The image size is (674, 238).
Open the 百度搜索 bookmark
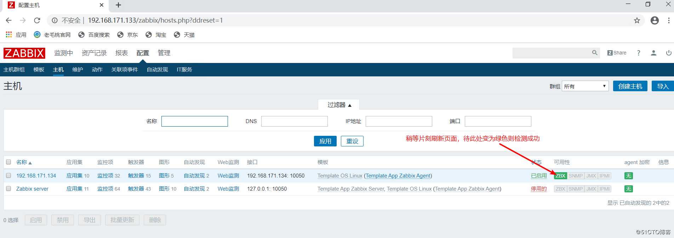point(94,35)
